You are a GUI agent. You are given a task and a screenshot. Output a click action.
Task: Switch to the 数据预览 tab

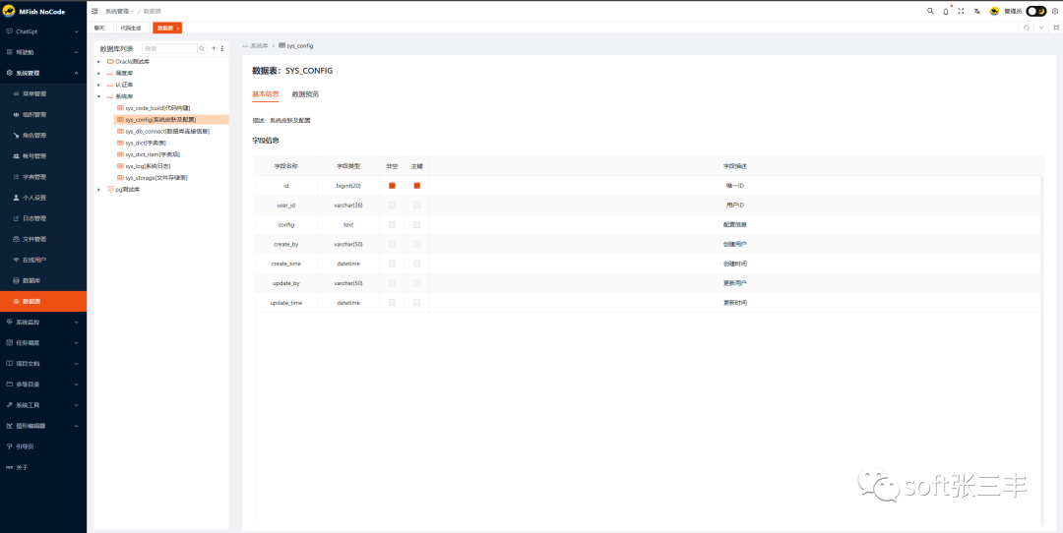tap(306, 94)
